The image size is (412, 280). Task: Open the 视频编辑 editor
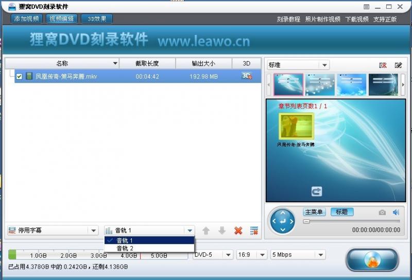(61, 19)
